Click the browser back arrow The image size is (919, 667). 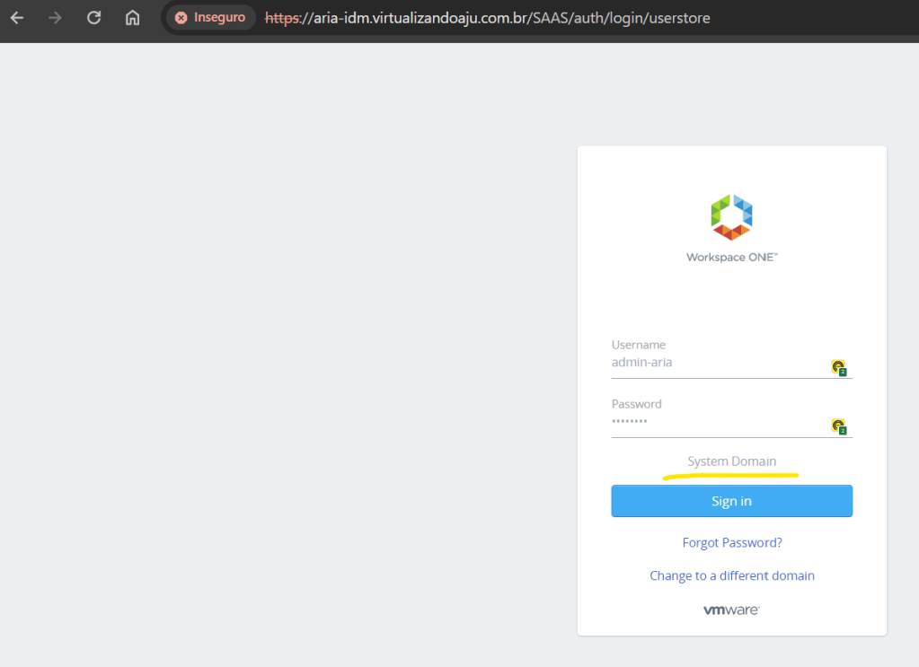tap(17, 18)
